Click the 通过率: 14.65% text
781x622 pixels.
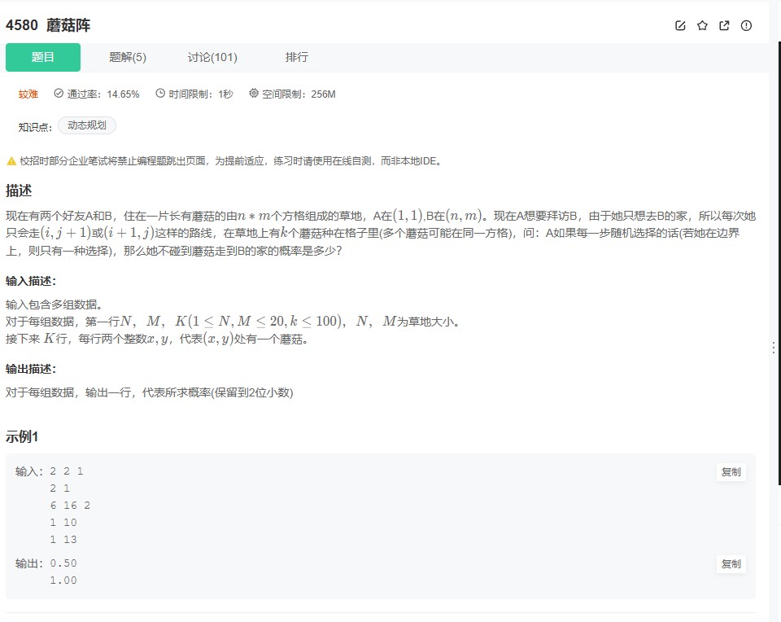coord(103,94)
